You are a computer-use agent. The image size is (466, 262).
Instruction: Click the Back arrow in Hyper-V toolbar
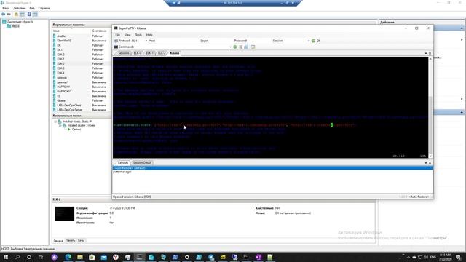(3, 15)
